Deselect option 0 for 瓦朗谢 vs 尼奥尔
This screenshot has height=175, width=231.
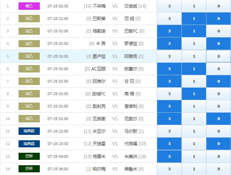click(219, 119)
